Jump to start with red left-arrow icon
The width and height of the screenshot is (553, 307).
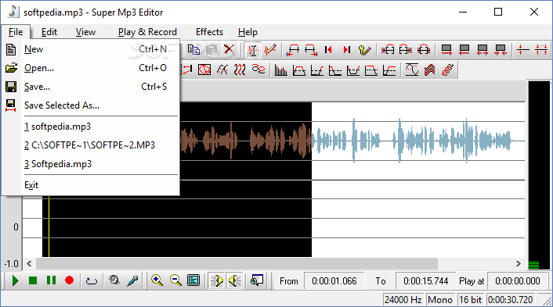pos(329,50)
